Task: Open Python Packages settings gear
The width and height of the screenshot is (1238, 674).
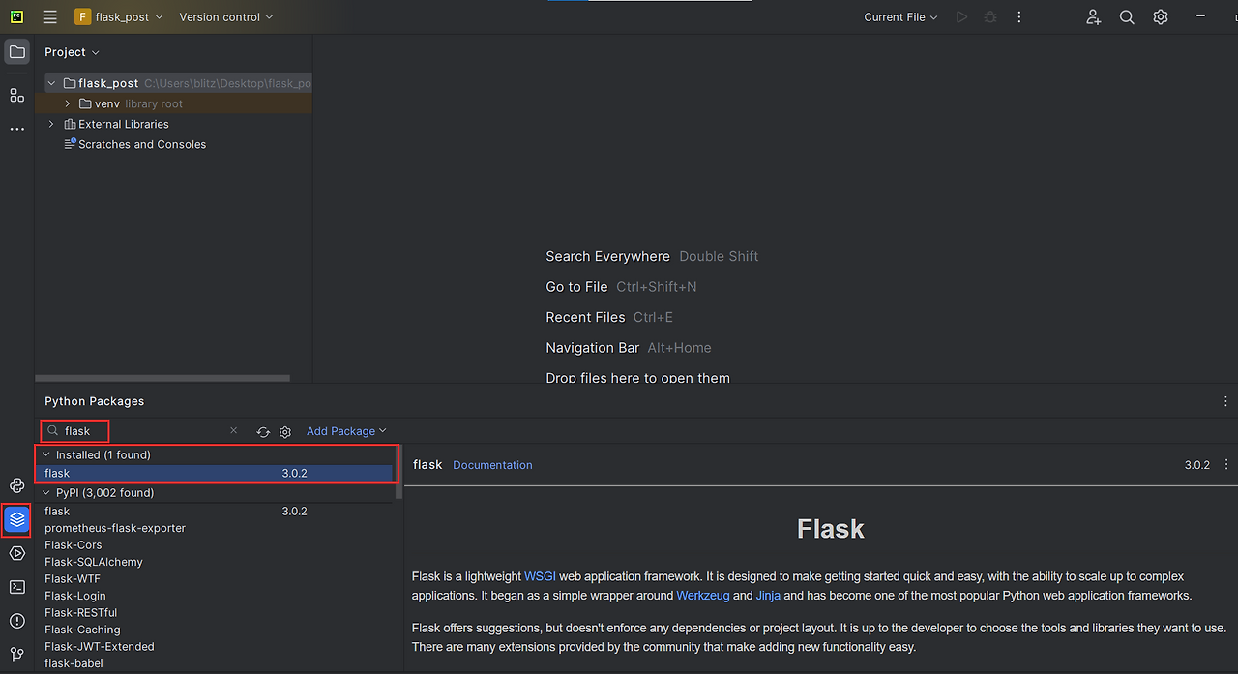Action: pyautogui.click(x=284, y=431)
